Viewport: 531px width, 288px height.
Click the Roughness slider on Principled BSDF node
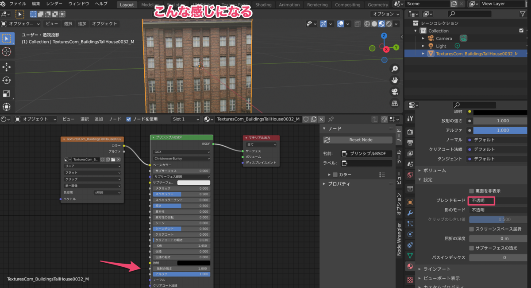[181, 206]
